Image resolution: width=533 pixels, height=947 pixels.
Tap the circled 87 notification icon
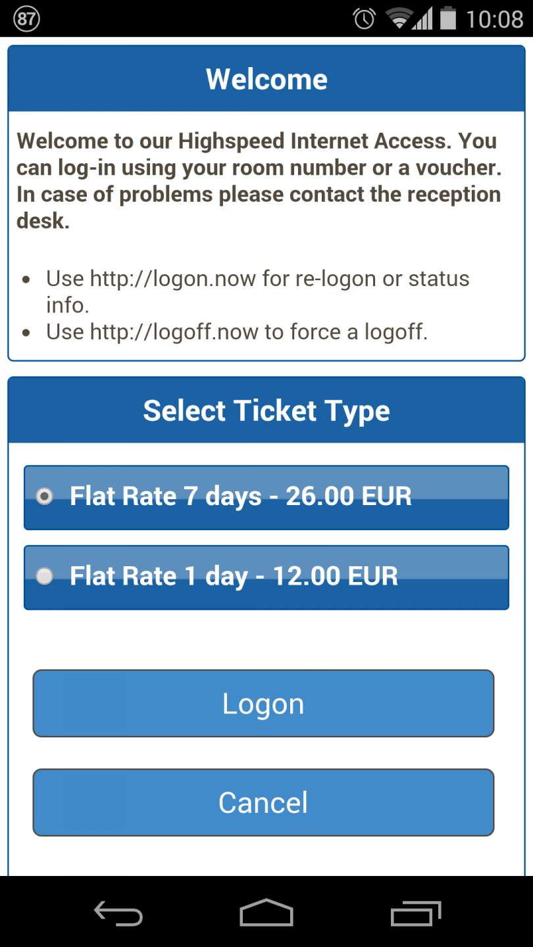[x=26, y=18]
